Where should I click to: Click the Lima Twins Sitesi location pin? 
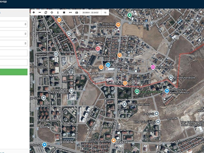click(x=158, y=122)
